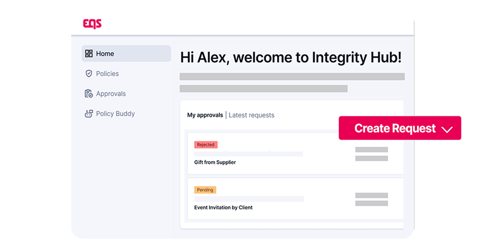Click the Approvals clipboard icon

point(88,94)
